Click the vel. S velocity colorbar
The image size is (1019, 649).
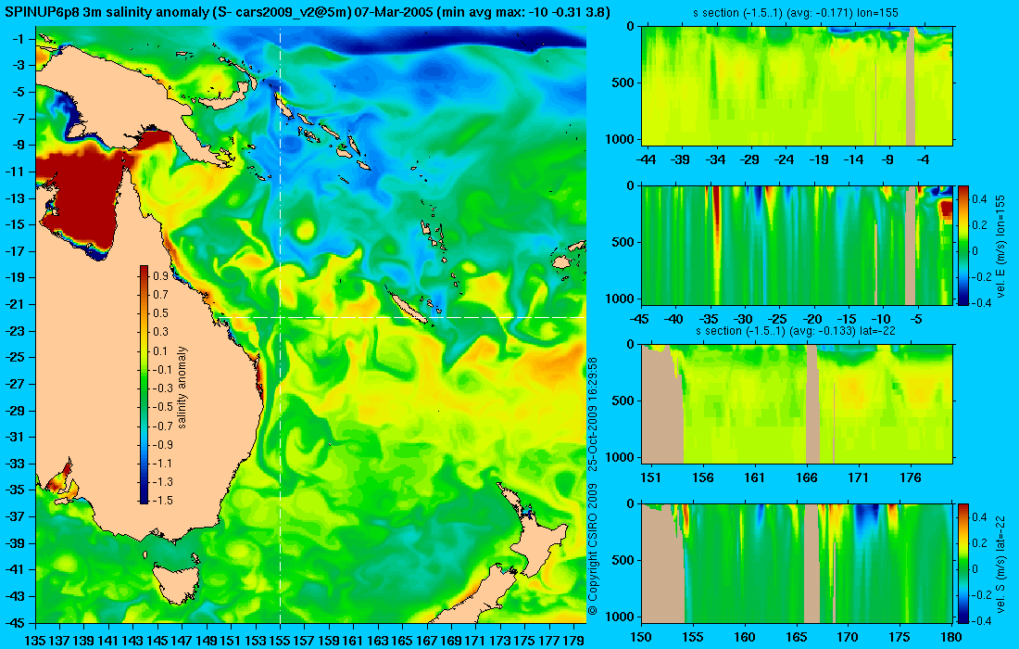tap(963, 563)
